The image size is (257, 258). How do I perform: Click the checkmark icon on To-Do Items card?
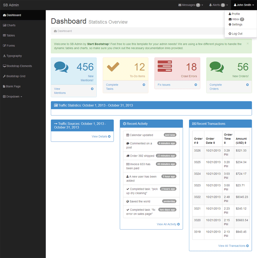tap(113, 67)
